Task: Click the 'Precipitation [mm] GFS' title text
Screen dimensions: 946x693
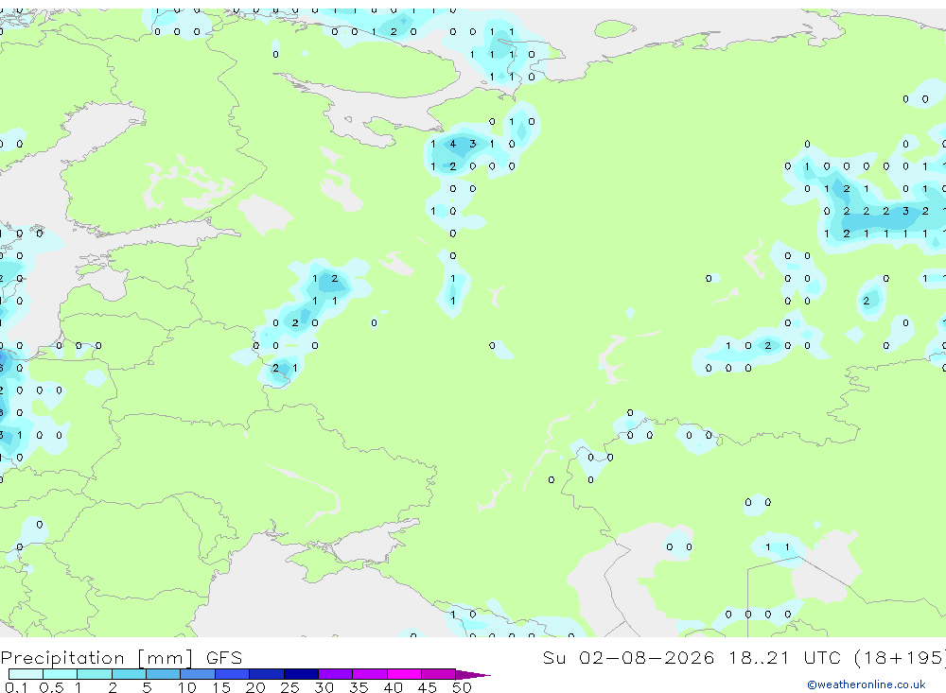Action: point(121,658)
